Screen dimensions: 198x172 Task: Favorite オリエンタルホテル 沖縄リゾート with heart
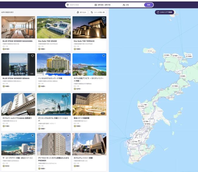click(x=68, y=96)
